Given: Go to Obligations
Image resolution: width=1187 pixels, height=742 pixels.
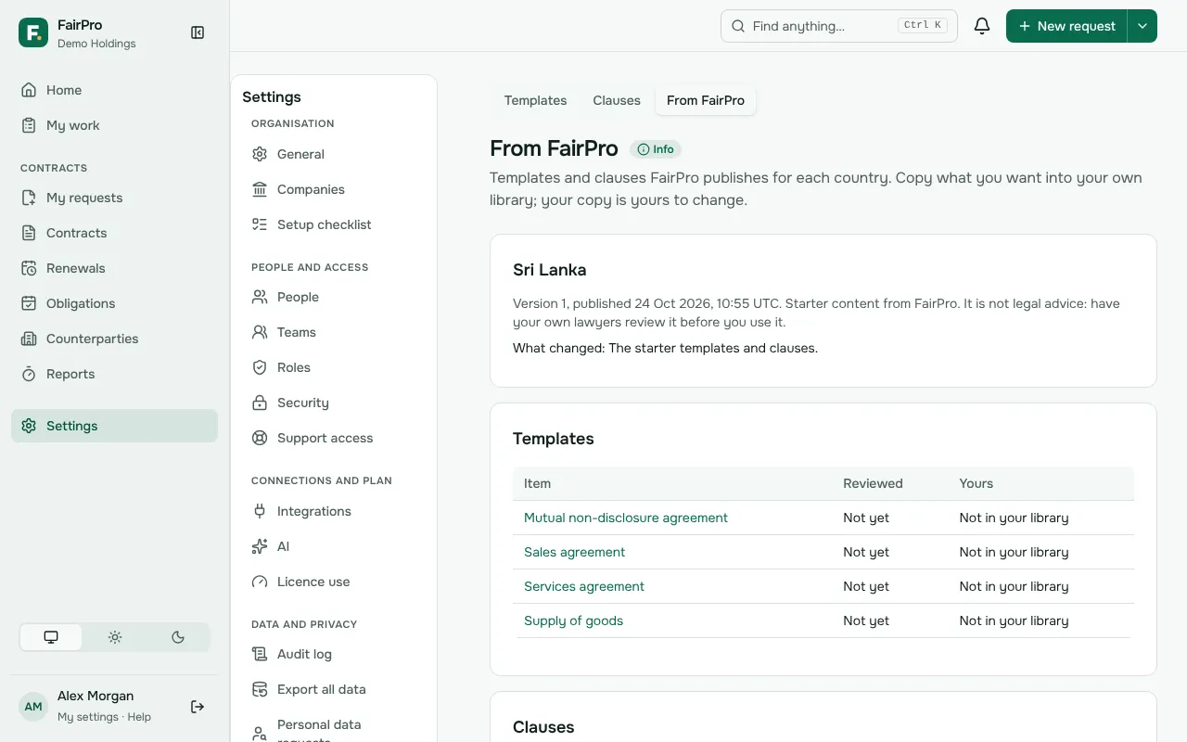Looking at the screenshot, I should [114, 303].
